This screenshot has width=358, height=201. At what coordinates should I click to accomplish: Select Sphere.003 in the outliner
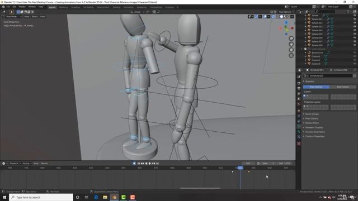tap(317, 27)
